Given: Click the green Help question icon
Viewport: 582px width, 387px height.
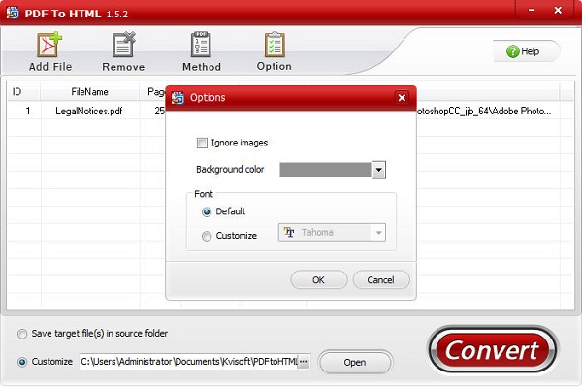Looking at the screenshot, I should [512, 51].
